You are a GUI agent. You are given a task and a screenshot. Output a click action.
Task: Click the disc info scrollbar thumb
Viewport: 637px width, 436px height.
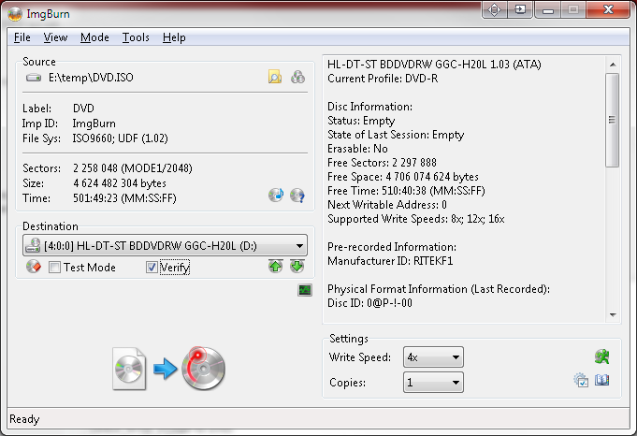613,120
